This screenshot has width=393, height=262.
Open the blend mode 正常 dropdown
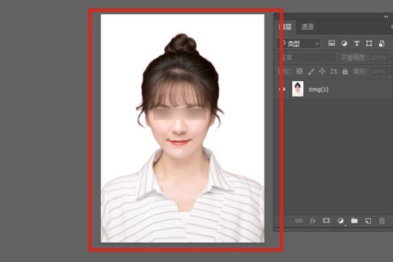click(307, 58)
